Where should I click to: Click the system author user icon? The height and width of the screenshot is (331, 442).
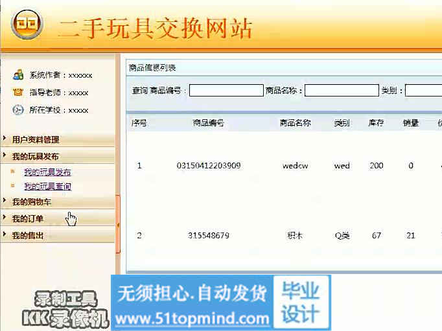point(18,75)
